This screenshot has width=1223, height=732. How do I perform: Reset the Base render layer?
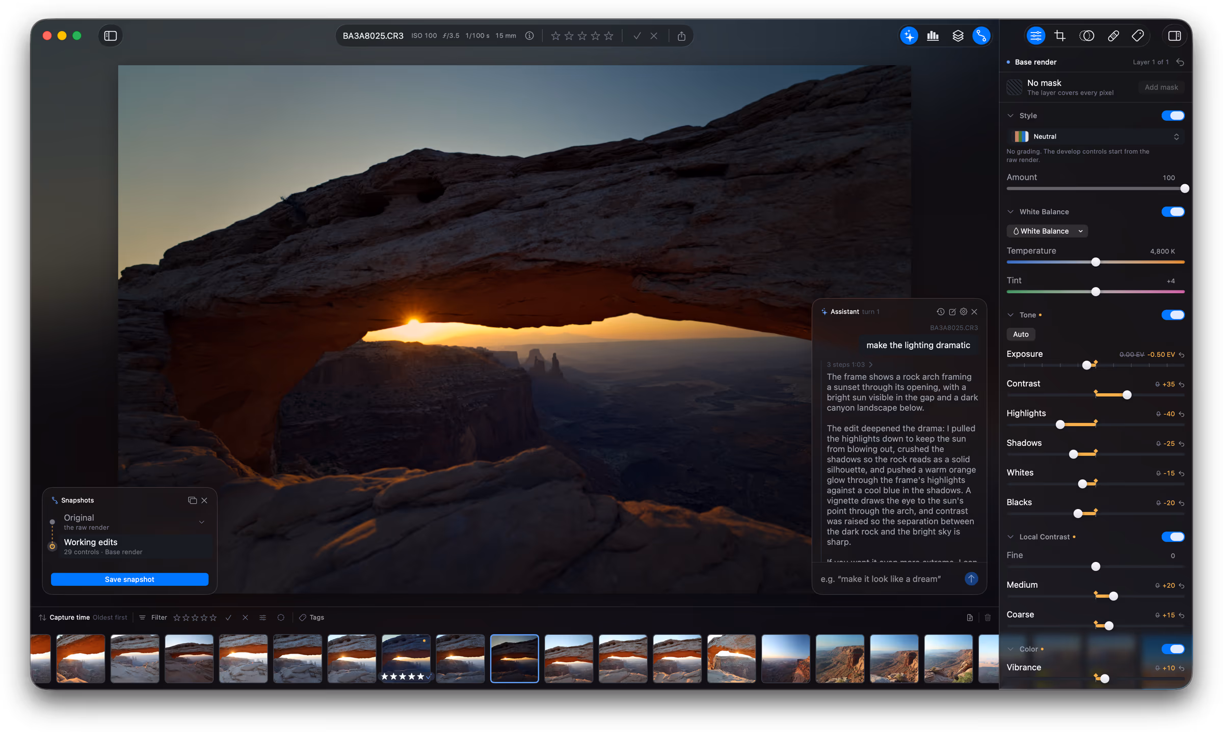(1180, 62)
